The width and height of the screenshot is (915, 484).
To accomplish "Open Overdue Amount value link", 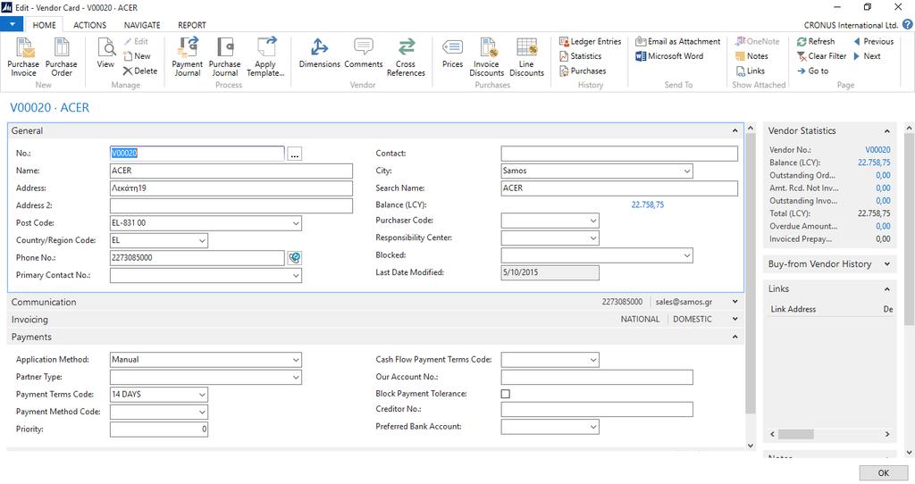I will click(883, 226).
